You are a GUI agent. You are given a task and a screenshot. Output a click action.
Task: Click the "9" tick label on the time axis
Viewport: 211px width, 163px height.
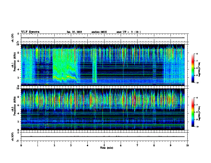pos(171,145)
